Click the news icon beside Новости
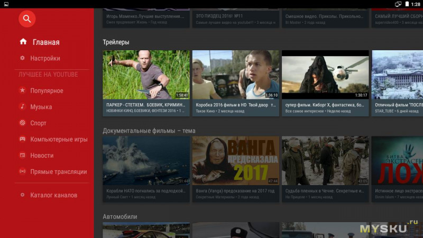 (x=22, y=155)
